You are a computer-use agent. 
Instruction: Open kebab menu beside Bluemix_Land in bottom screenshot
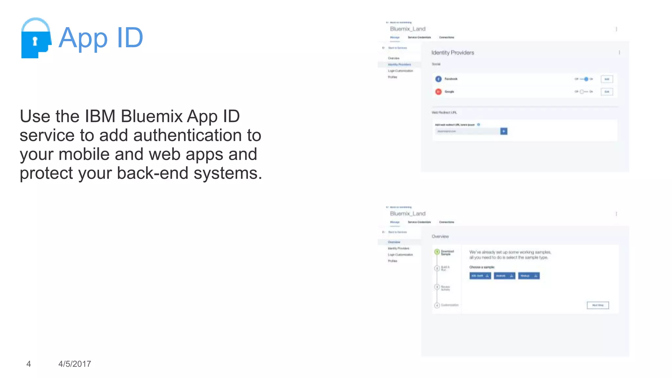coord(616,214)
